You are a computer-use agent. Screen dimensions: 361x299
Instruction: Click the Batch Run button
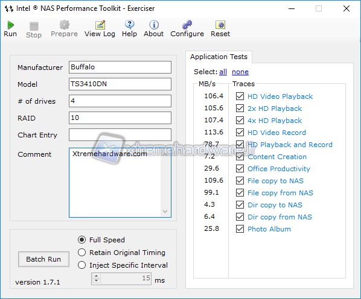(x=43, y=259)
